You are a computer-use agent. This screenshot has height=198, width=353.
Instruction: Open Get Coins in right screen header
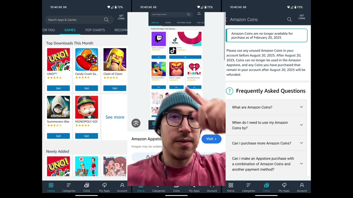tap(302, 17)
